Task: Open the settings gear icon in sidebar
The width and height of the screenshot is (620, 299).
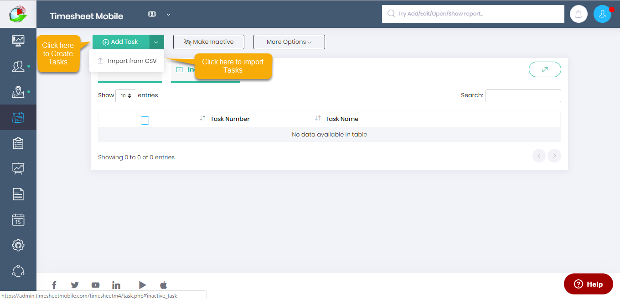Action: 18,245
